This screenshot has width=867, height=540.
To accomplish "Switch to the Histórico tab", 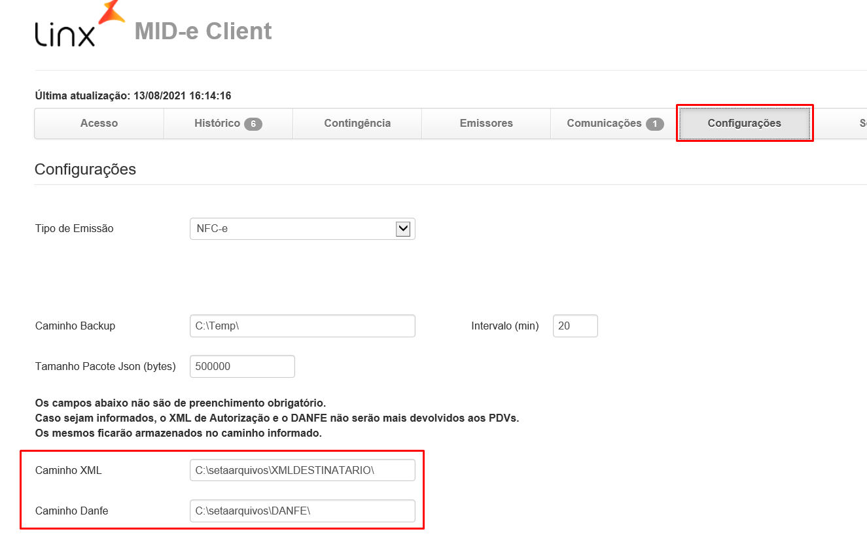I will (228, 124).
